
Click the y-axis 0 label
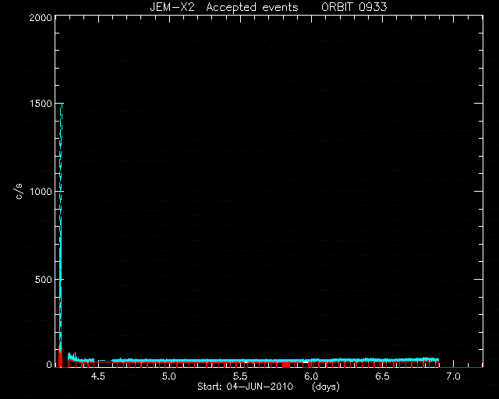[x=49, y=364]
